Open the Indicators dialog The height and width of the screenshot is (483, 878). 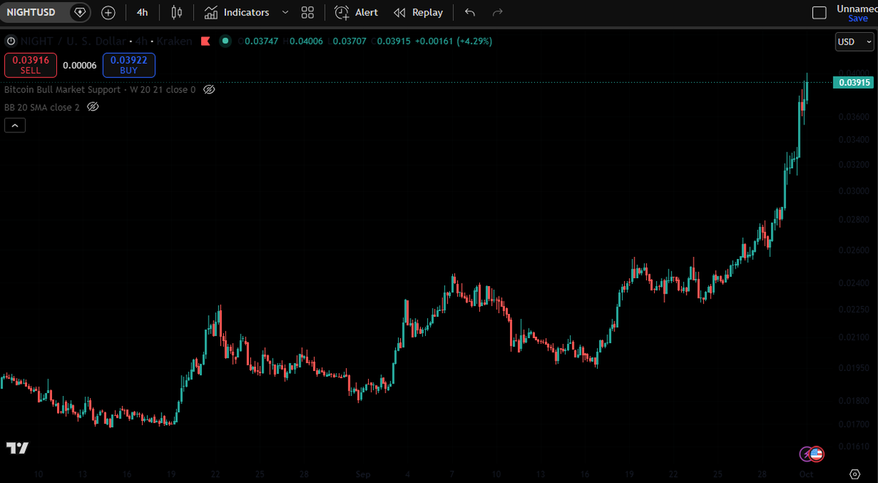(x=237, y=12)
